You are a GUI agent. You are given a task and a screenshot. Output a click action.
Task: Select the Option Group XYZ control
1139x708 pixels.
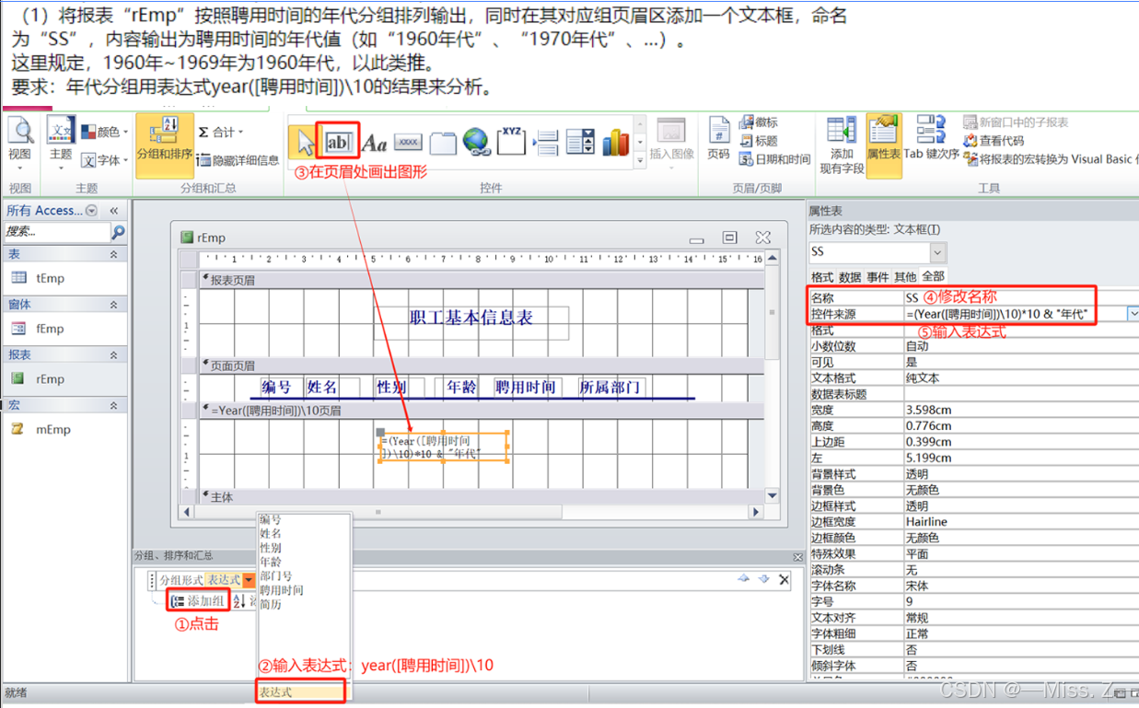point(512,142)
